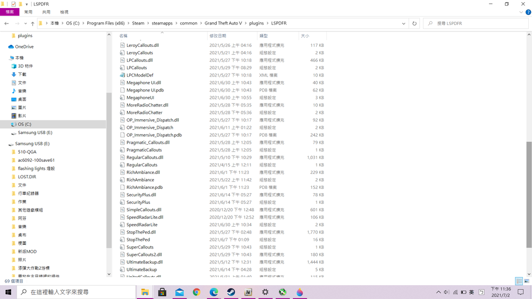
Task: Open Microsoft Edge from the taskbar
Action: tap(214, 292)
